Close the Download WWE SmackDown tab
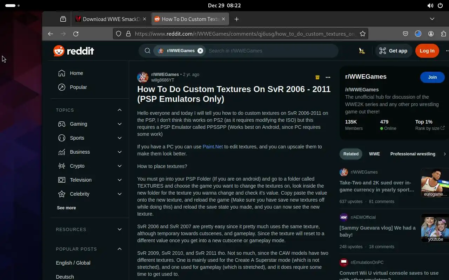 (x=145, y=19)
